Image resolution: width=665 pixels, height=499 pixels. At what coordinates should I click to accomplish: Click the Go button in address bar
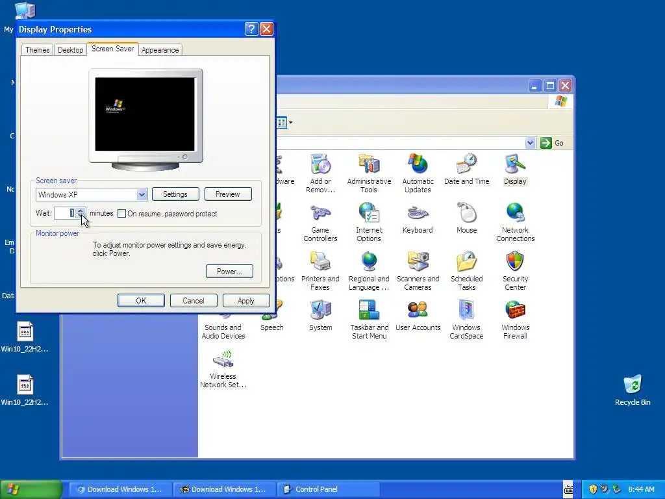(x=552, y=143)
